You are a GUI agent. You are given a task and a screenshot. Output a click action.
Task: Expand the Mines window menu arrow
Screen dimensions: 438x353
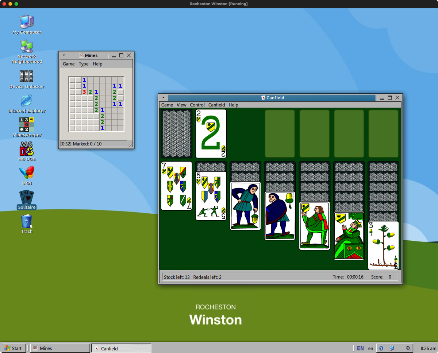pos(64,55)
